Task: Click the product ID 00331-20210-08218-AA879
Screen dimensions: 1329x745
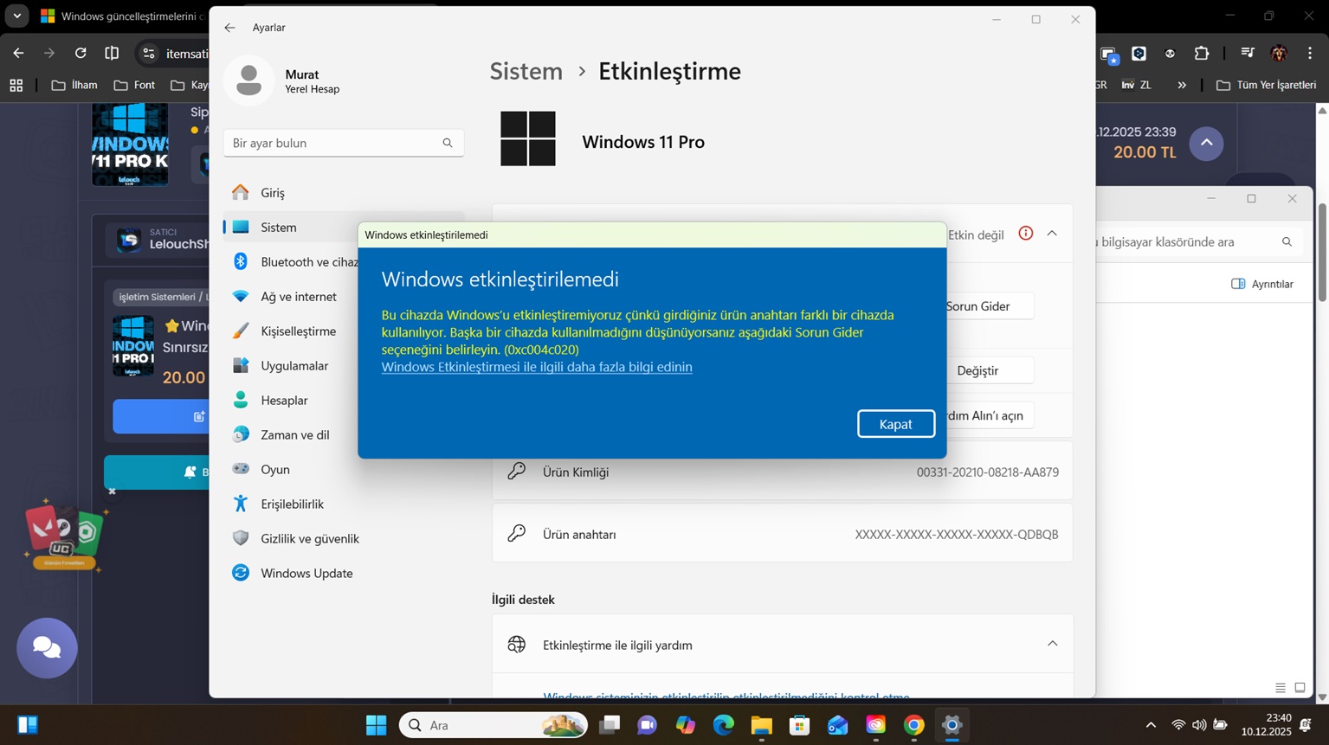Action: click(x=988, y=472)
